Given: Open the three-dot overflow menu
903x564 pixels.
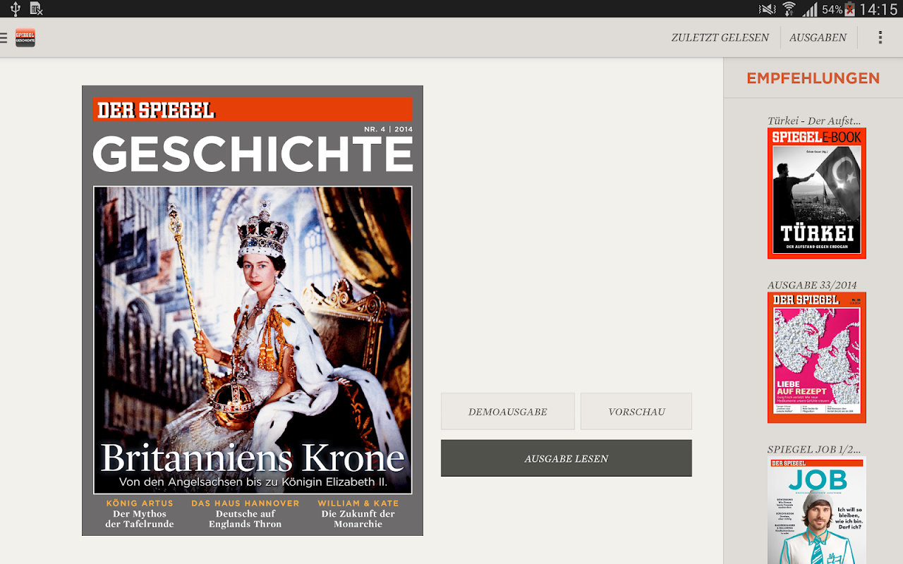Looking at the screenshot, I should coord(880,37).
